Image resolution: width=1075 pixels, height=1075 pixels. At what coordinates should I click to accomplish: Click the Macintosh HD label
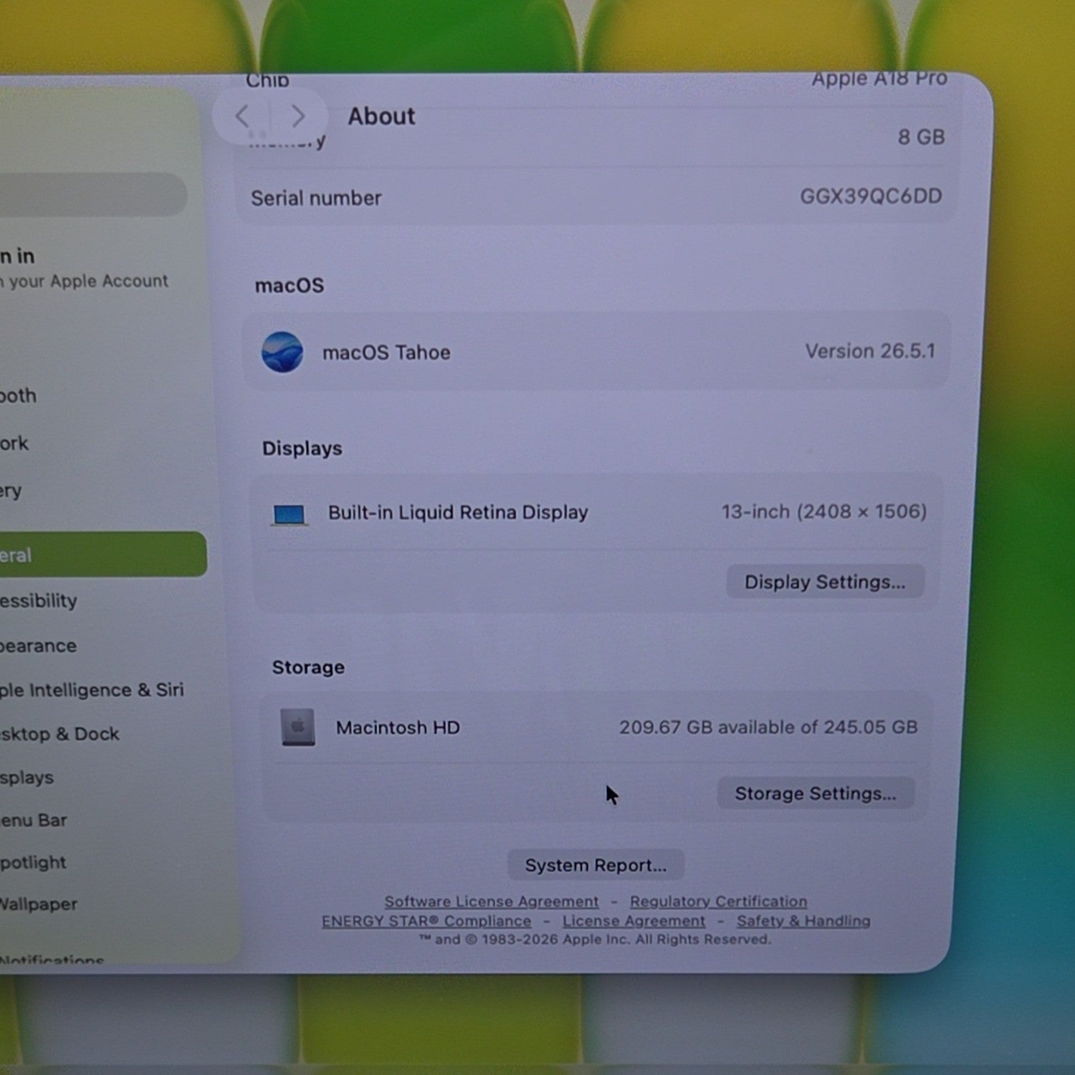(x=398, y=727)
